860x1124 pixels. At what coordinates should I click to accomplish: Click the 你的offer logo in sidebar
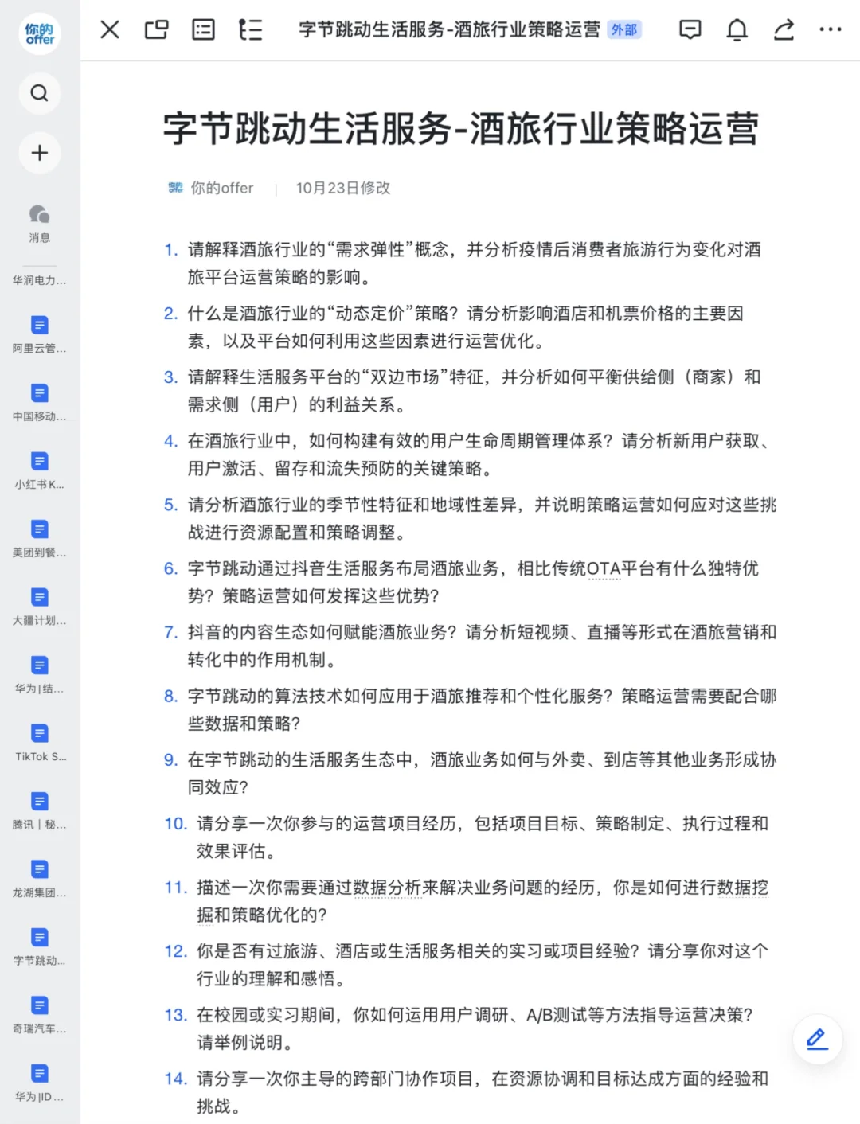click(x=40, y=33)
